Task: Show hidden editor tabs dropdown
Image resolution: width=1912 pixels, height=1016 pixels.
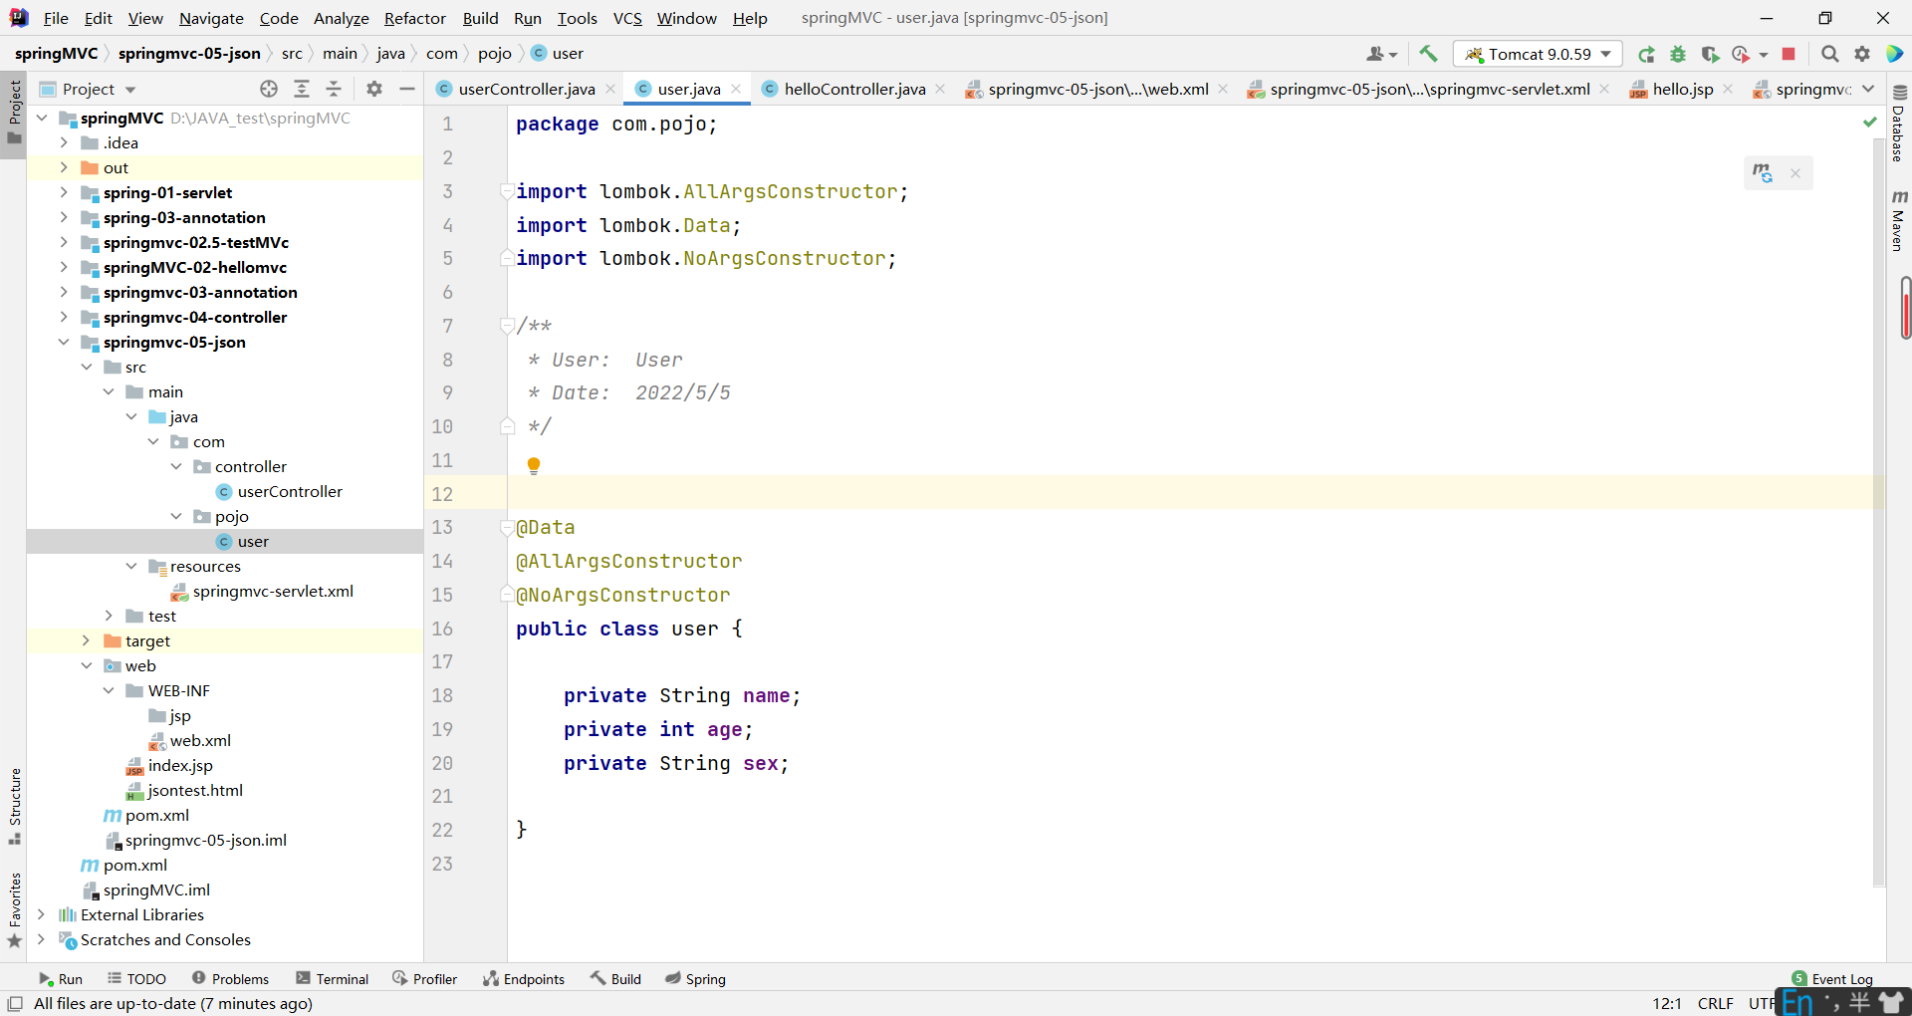Action: point(1868,89)
